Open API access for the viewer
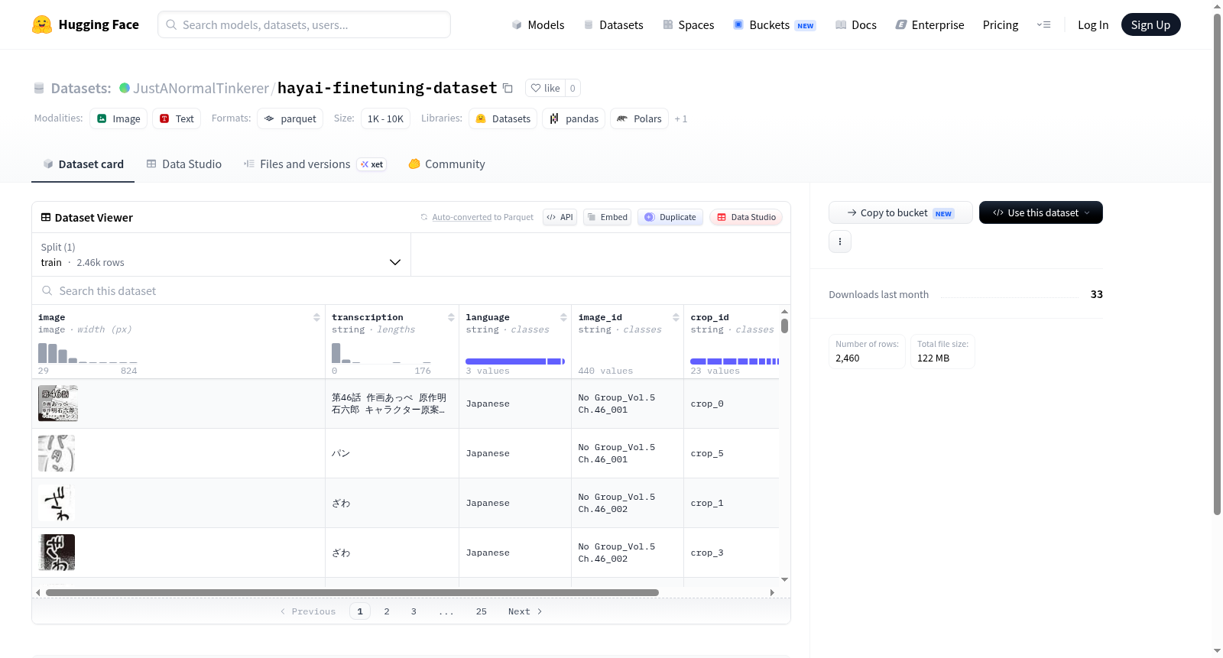This screenshot has width=1223, height=658. pos(560,217)
